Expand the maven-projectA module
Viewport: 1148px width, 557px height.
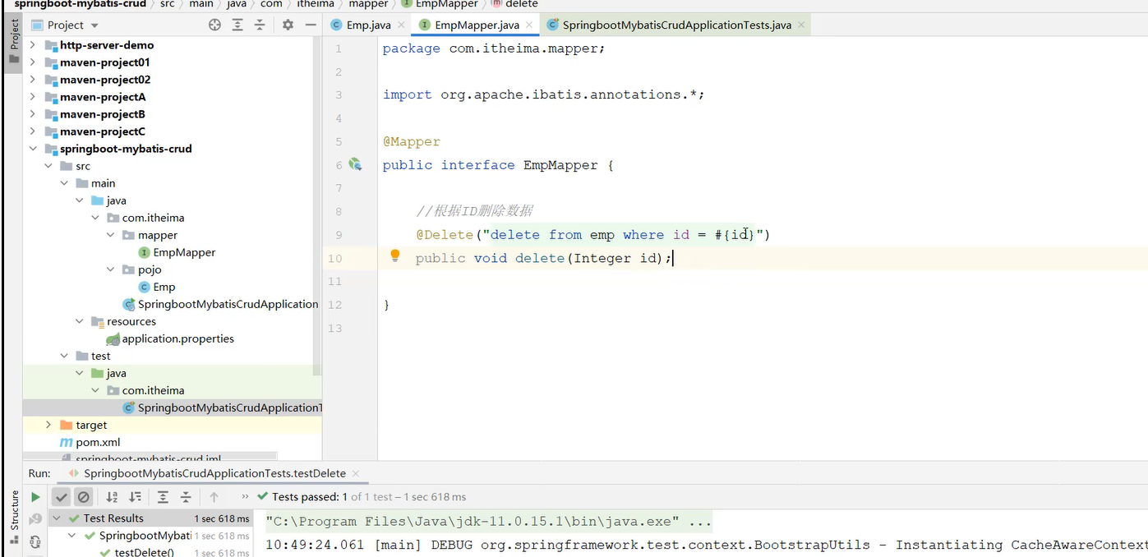(33, 98)
